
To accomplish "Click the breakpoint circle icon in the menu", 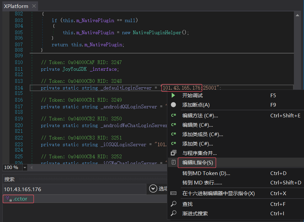I will 173,105.
